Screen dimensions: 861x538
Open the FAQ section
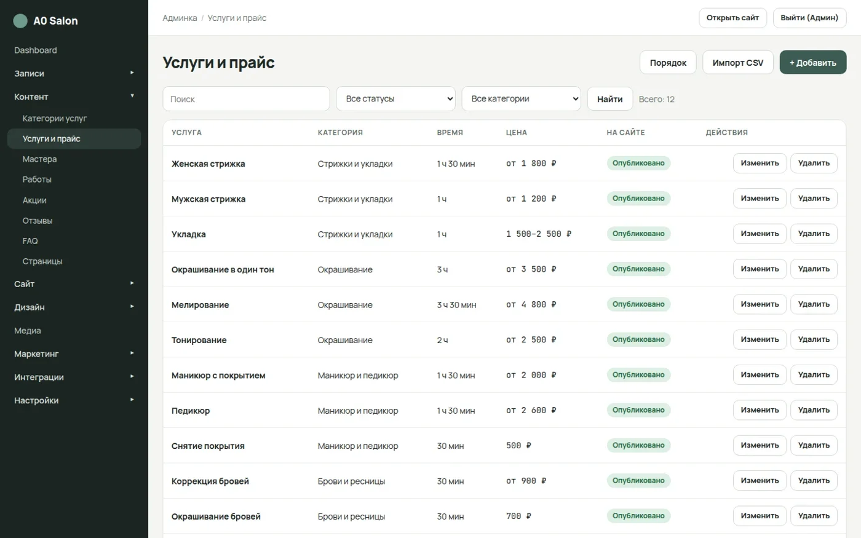tap(74, 240)
